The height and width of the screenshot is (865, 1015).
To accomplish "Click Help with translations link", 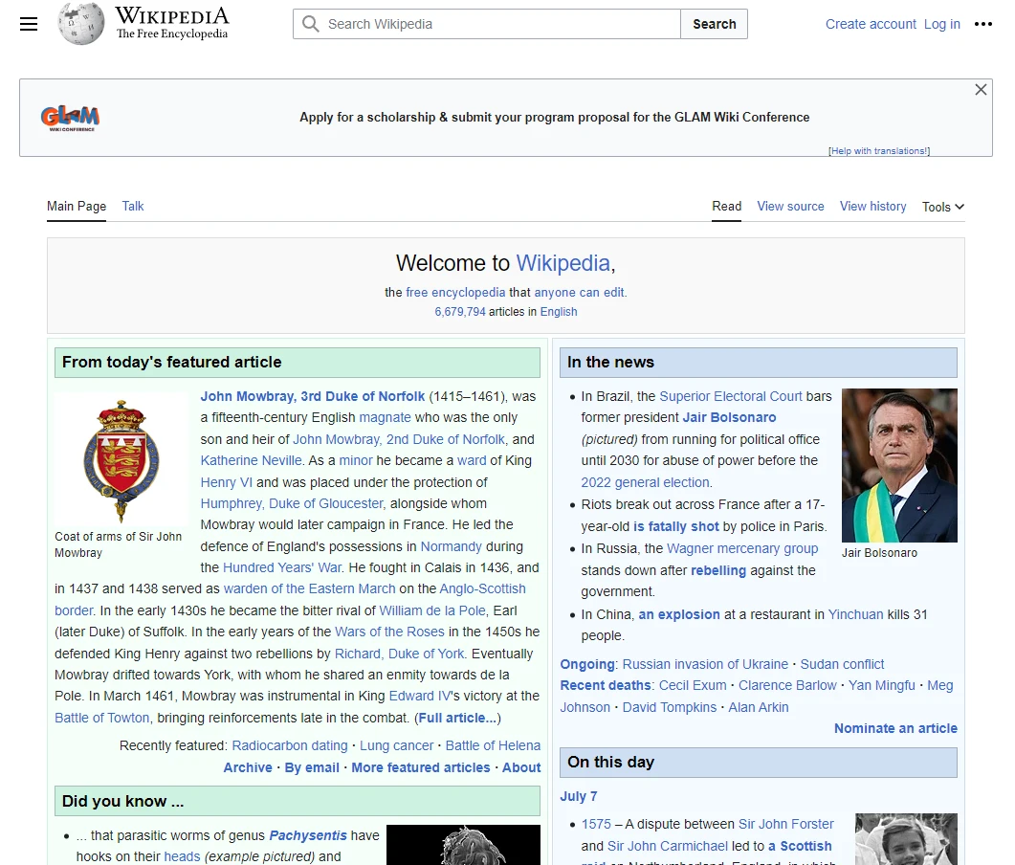I will [879, 151].
